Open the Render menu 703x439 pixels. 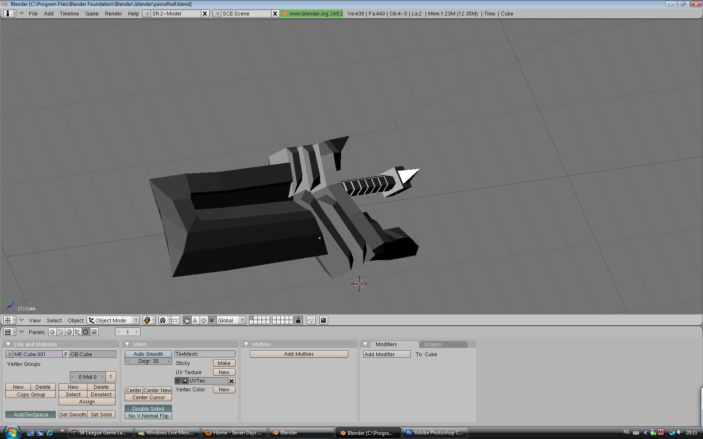pos(113,13)
